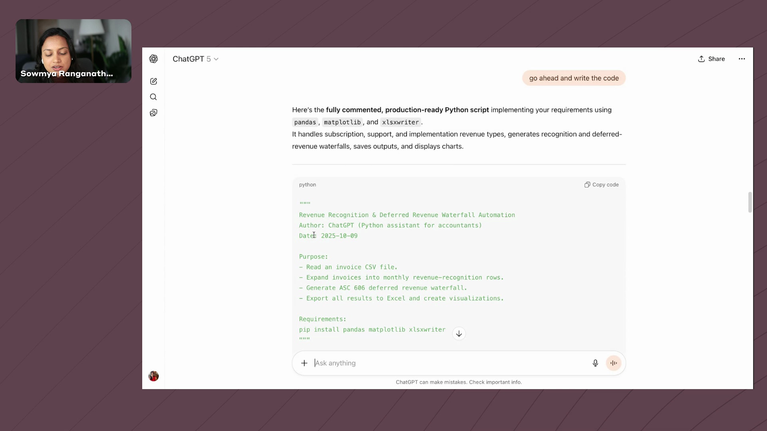Click the Share button
Image resolution: width=767 pixels, height=431 pixels.
(x=711, y=59)
